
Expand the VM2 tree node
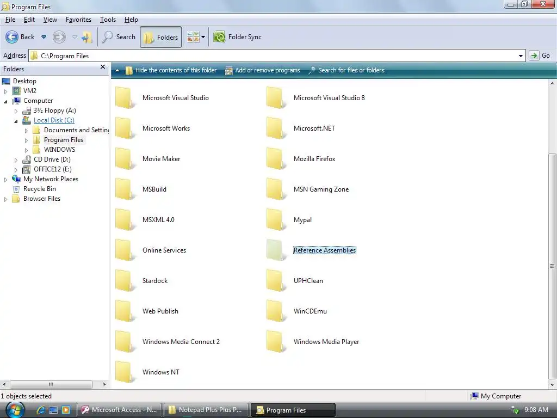point(5,91)
